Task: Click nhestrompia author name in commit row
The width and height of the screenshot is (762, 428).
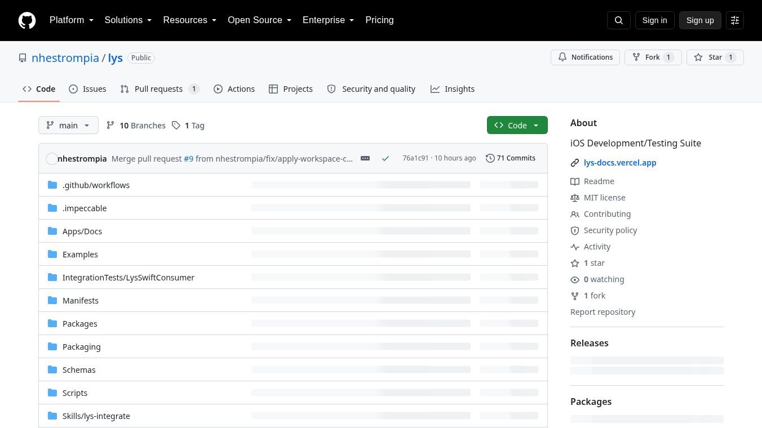Action: (82, 159)
